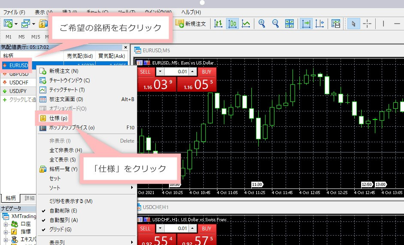Tile chart windows with toolbar icon
The image size is (404, 245).
pos(289,24)
